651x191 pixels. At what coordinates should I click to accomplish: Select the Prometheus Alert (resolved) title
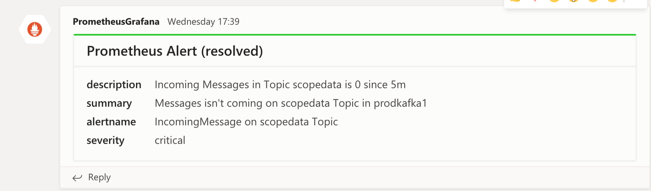175,51
